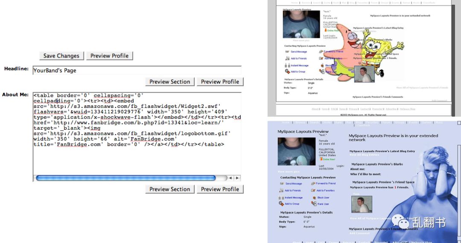Click the right scroll arrow of About Me box
The height and width of the screenshot is (243, 461).
(x=237, y=178)
